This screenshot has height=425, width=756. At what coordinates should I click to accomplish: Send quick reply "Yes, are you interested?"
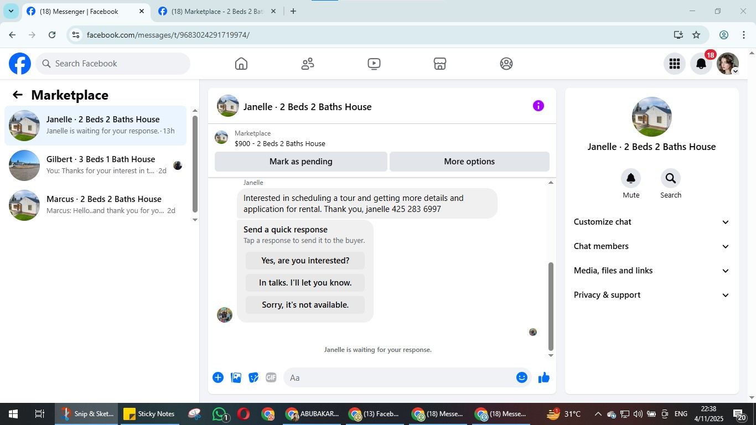click(305, 261)
